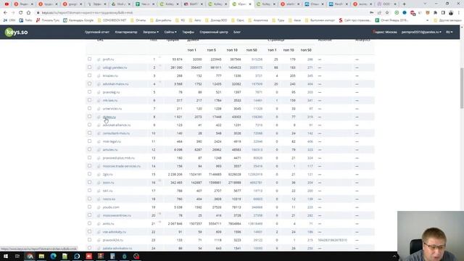Open the account email dropdown

421,32
